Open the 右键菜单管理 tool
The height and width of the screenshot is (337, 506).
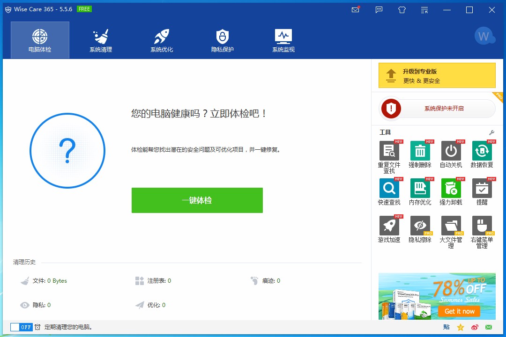(482, 232)
